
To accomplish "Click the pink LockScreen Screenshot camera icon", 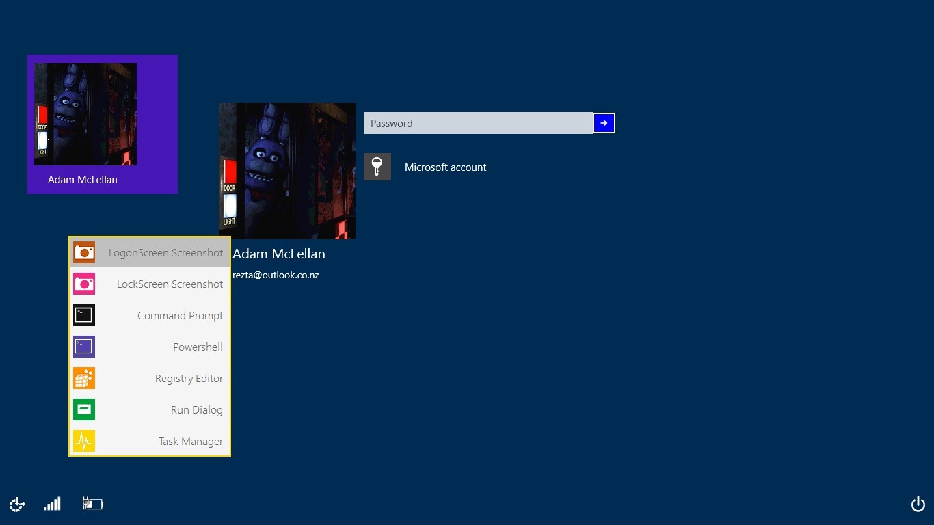I will click(x=84, y=284).
